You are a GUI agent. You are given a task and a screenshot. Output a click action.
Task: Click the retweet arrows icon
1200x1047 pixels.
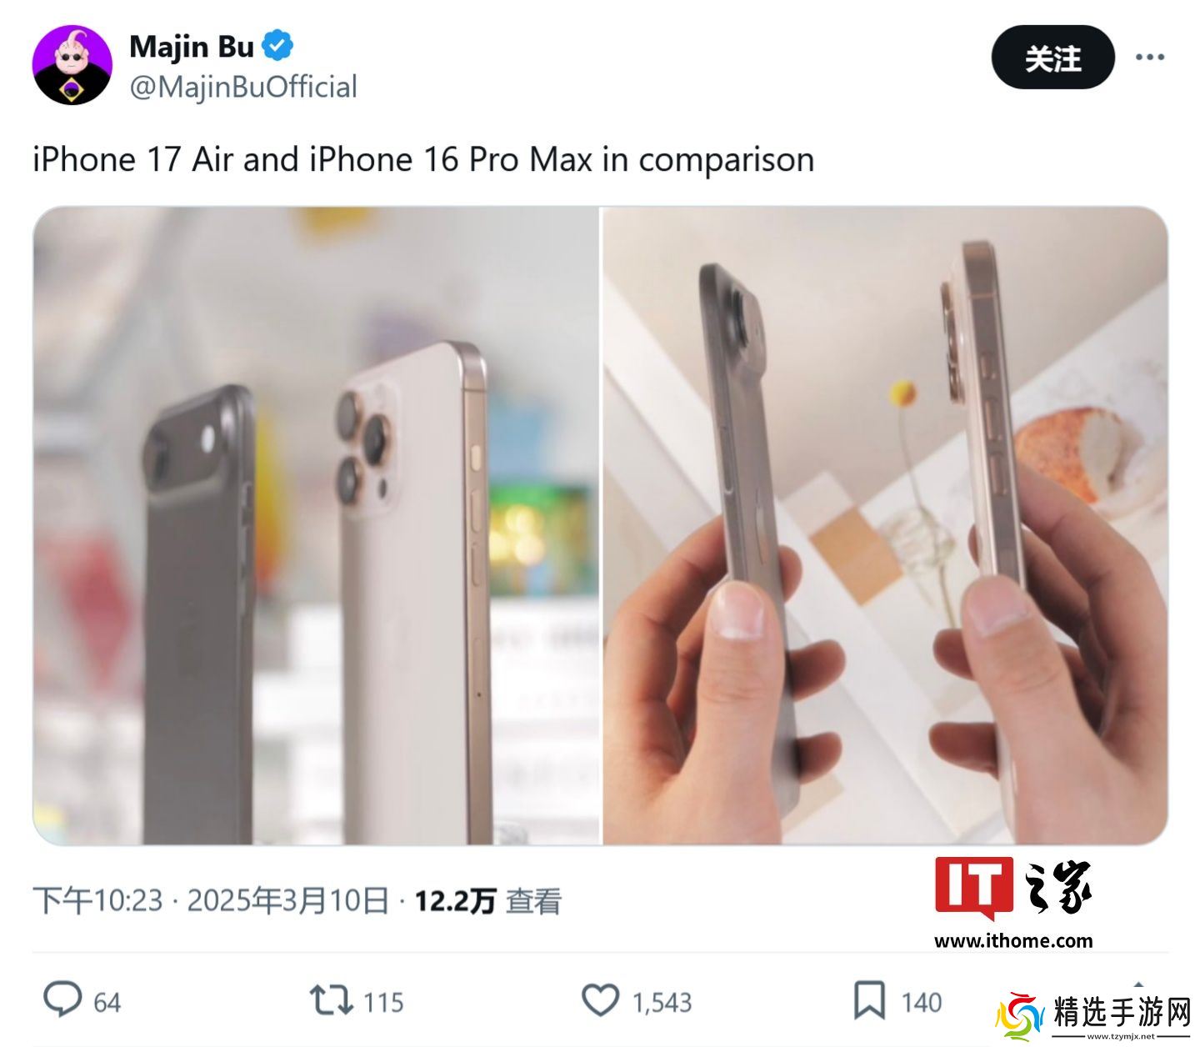point(332,1000)
